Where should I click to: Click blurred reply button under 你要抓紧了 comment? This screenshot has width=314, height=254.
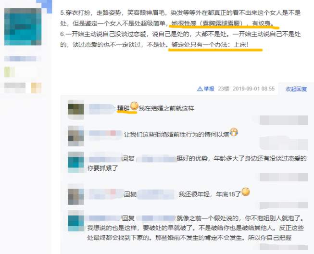point(284,178)
